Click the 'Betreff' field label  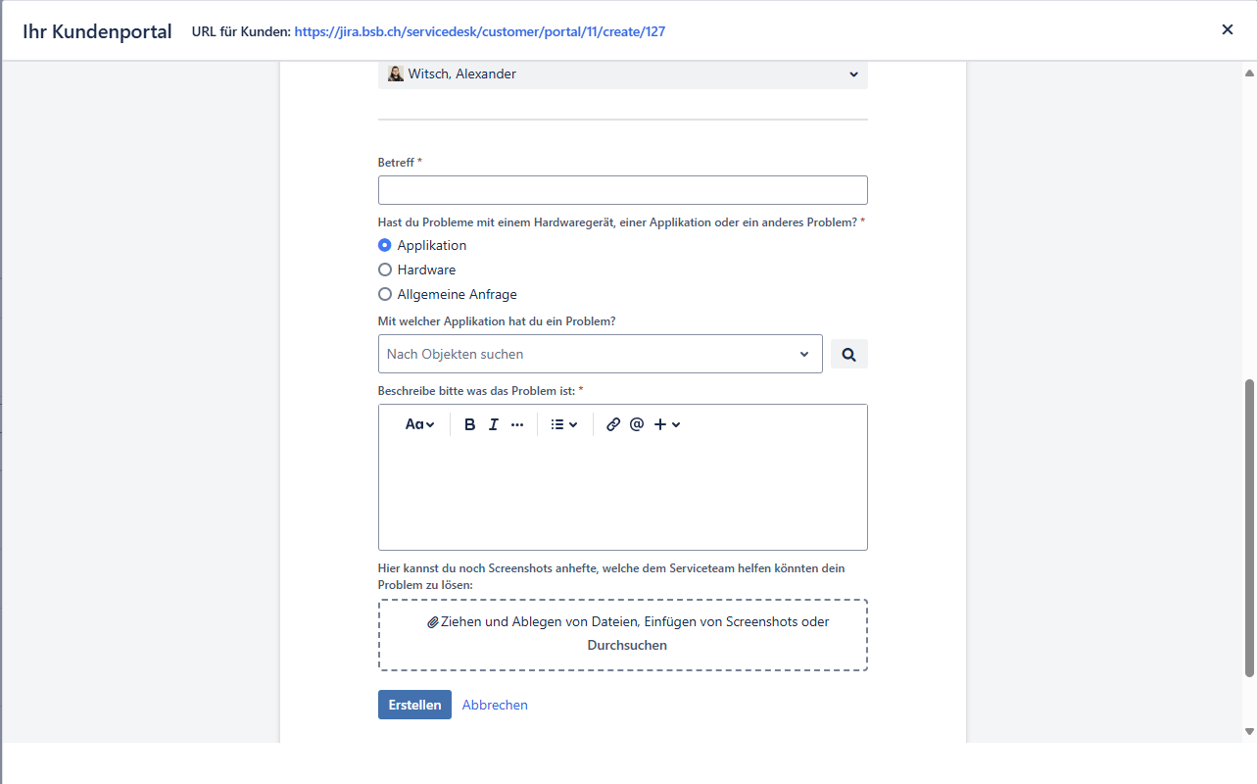coord(396,162)
